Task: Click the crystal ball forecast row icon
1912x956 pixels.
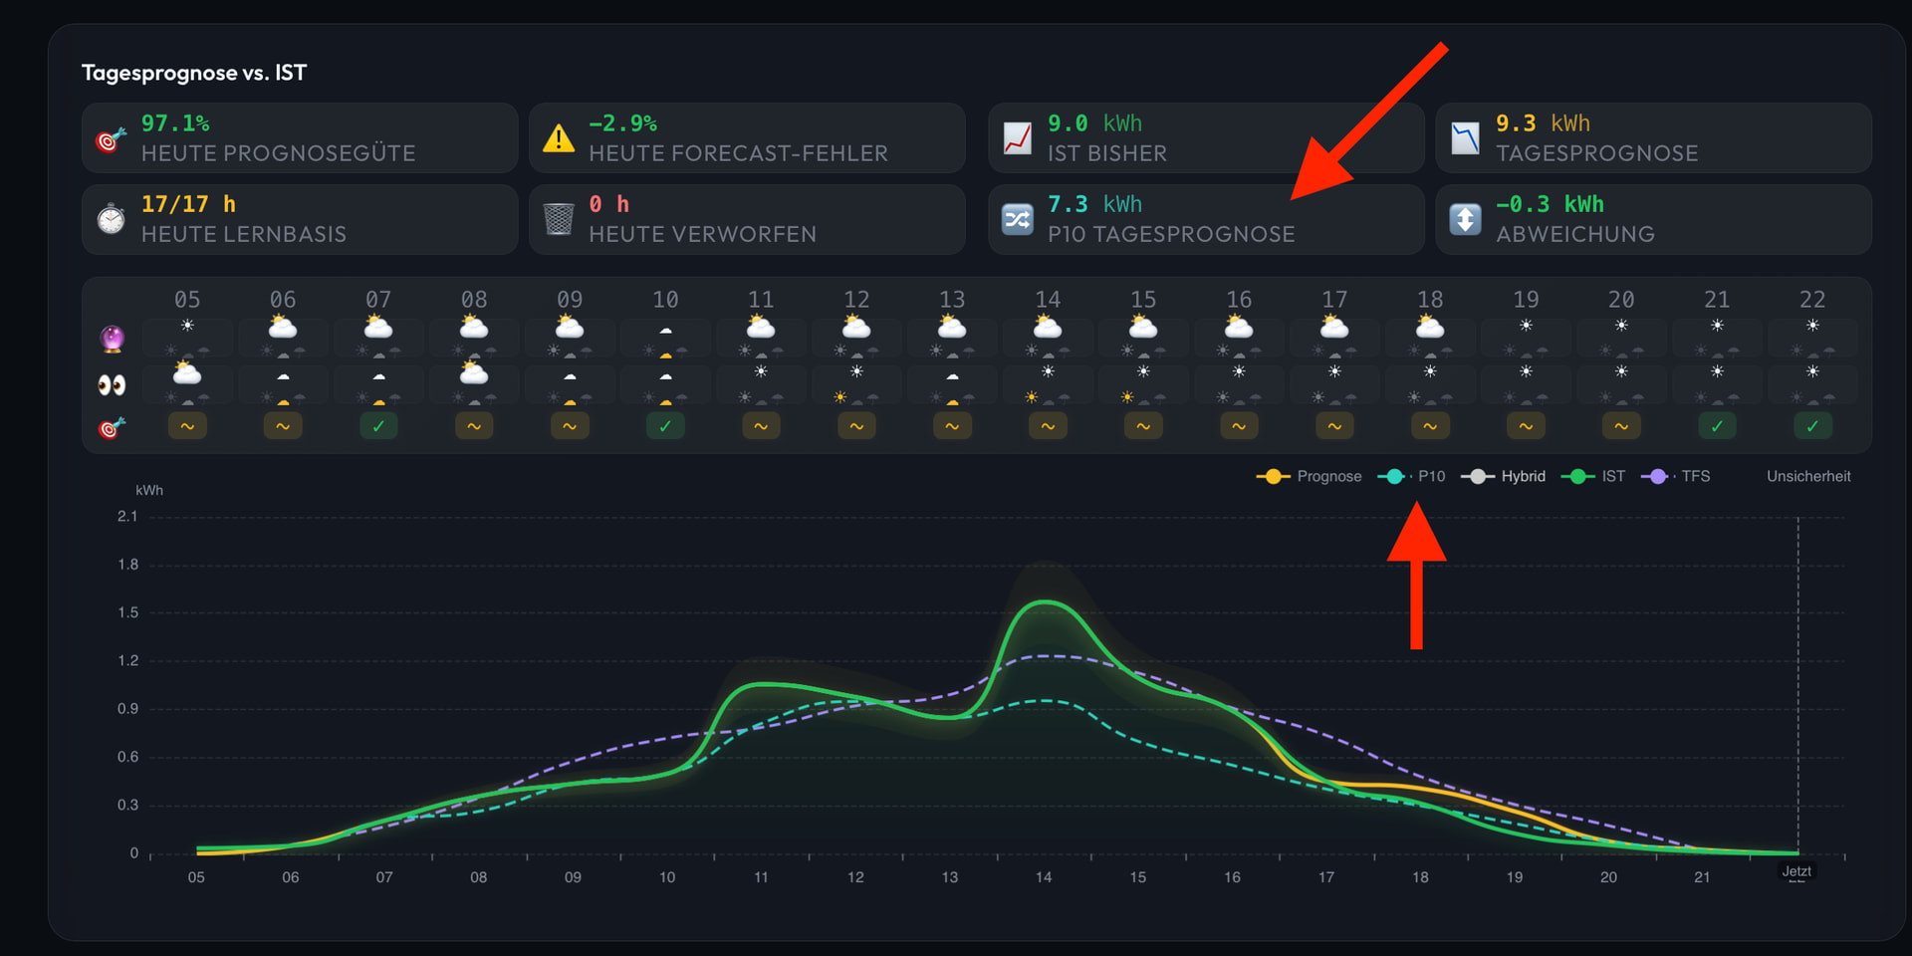Action: pyautogui.click(x=113, y=339)
